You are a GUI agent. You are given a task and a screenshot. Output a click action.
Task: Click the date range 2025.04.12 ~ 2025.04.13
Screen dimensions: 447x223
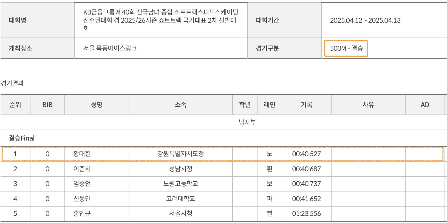click(x=365, y=21)
